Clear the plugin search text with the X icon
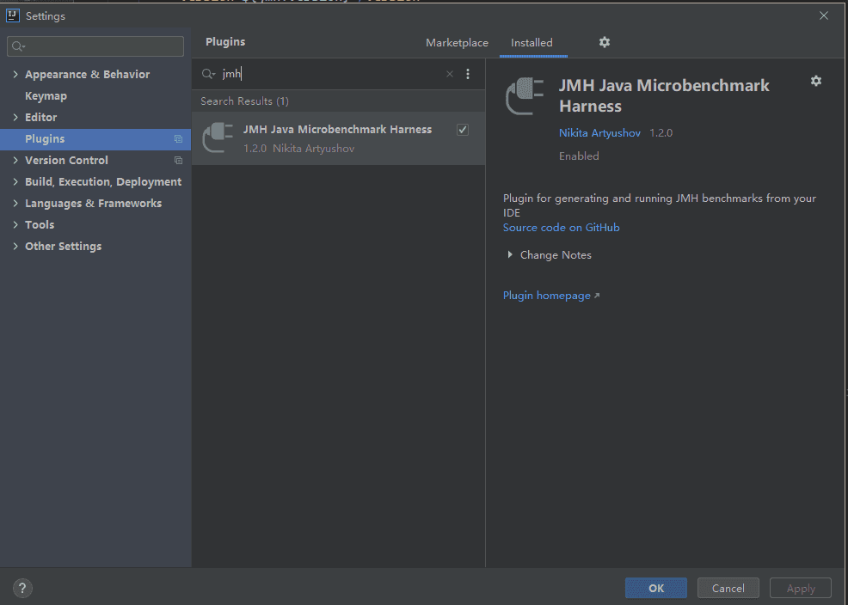This screenshot has width=848, height=605. click(450, 74)
